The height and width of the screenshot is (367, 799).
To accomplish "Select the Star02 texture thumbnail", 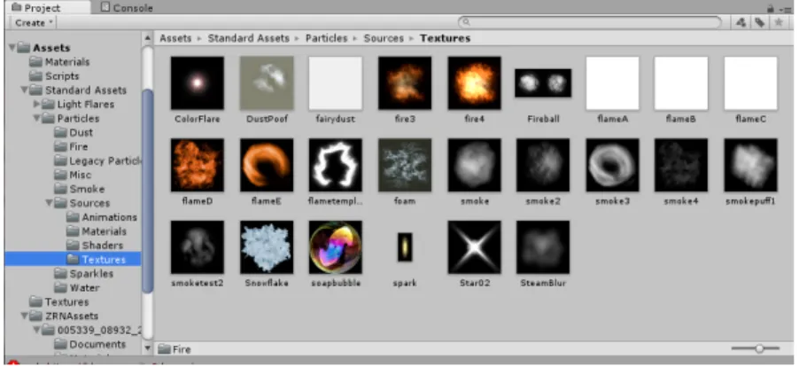I will (474, 246).
